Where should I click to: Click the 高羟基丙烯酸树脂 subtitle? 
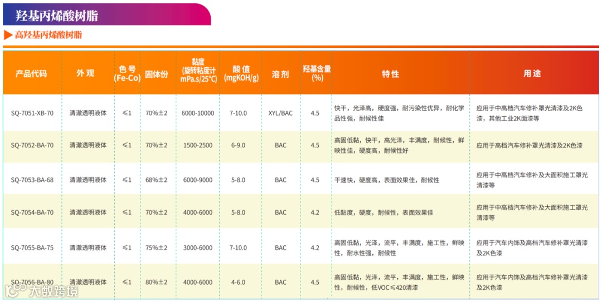pos(48,35)
